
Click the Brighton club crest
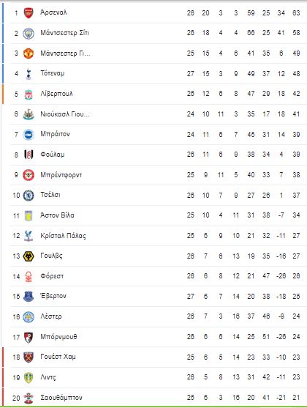click(29, 135)
